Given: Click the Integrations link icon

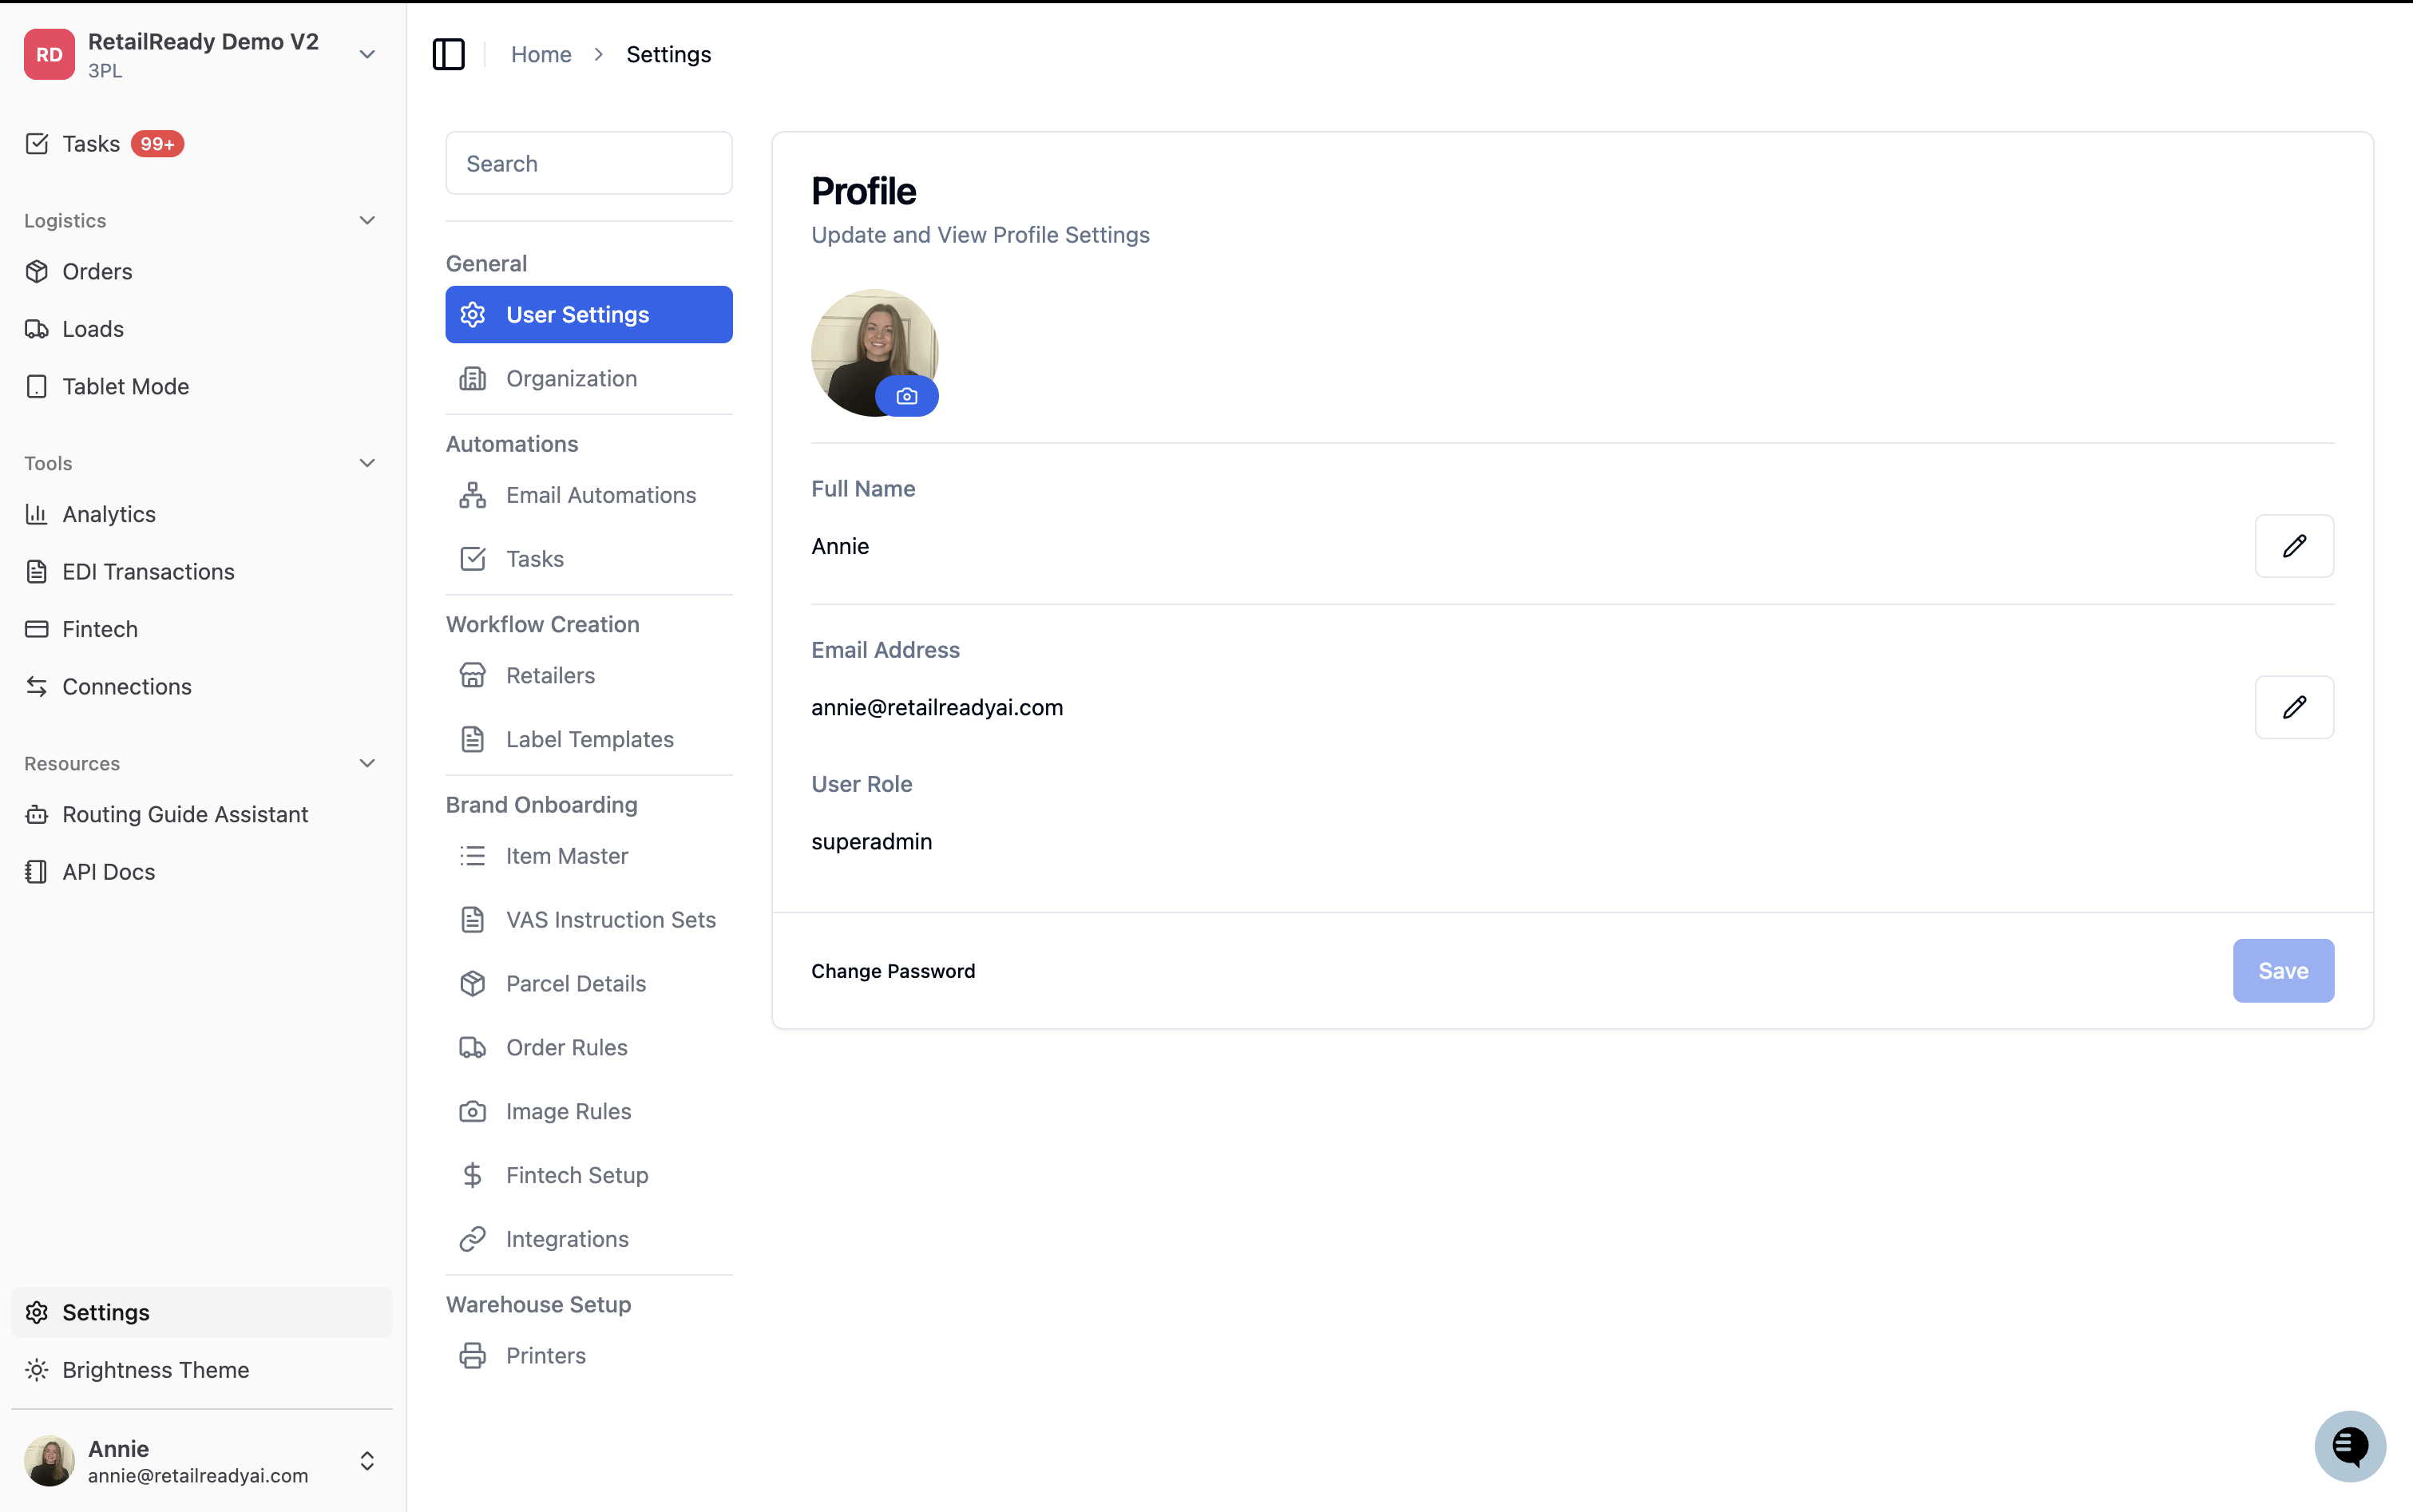Looking at the screenshot, I should click(472, 1239).
